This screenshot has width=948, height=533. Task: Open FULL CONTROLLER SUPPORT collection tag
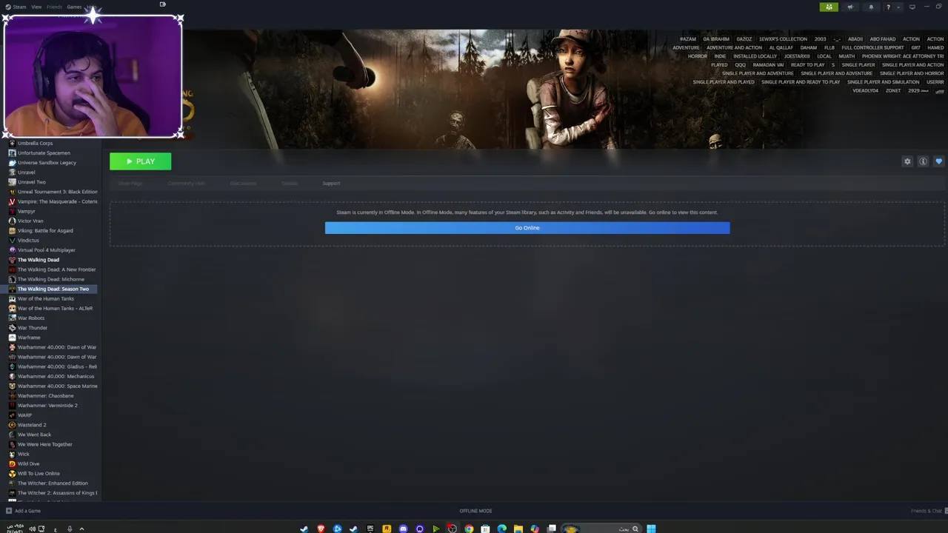click(x=872, y=47)
